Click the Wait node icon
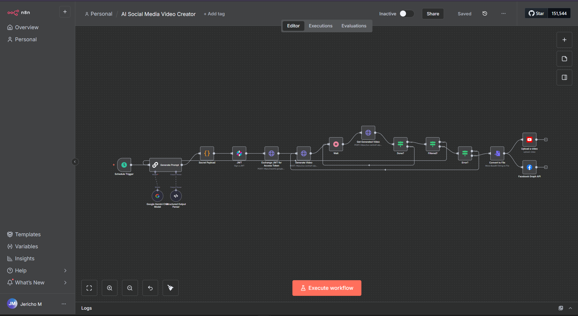 [336, 144]
